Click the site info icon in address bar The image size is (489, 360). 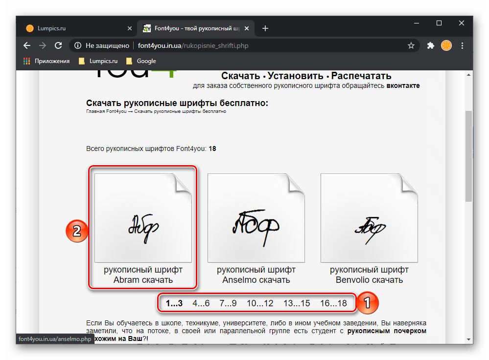coord(77,45)
